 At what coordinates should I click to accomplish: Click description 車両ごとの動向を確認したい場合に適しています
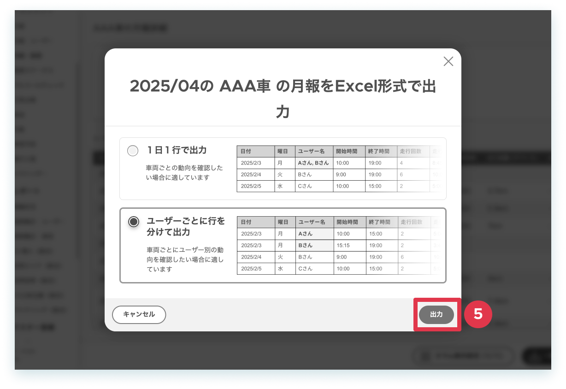(184, 172)
